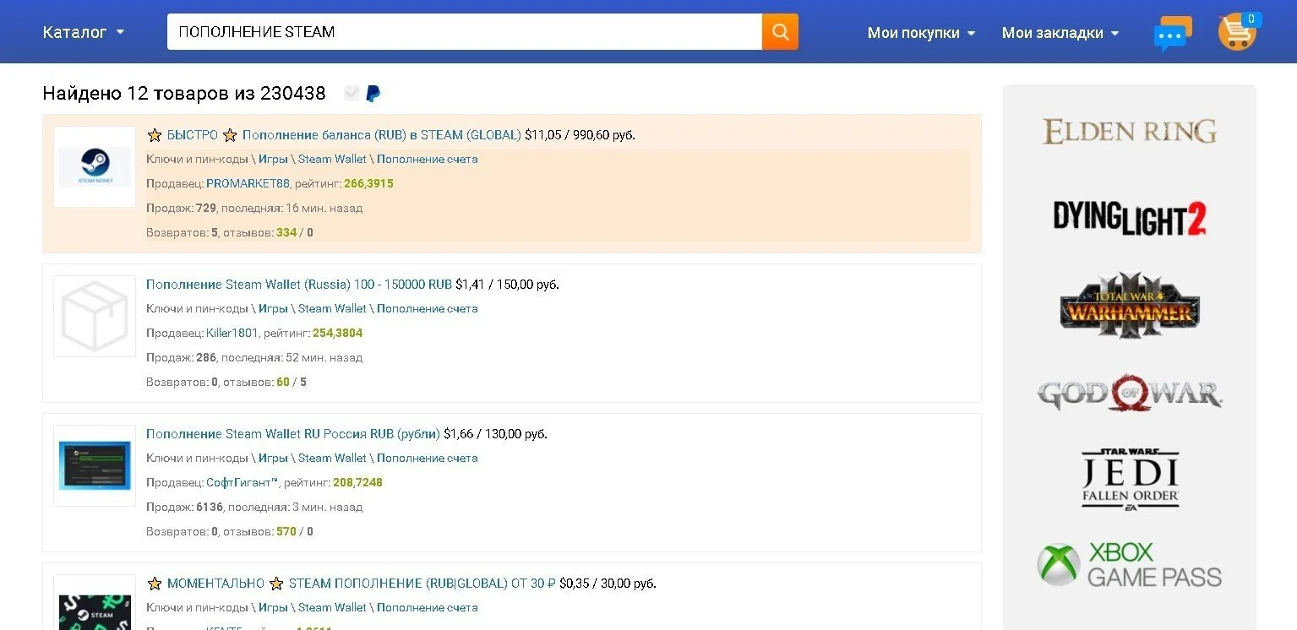Screen dimensions: 1297x630
Task: Toggle the PayPal-only filter checkbox
Action: click(351, 94)
